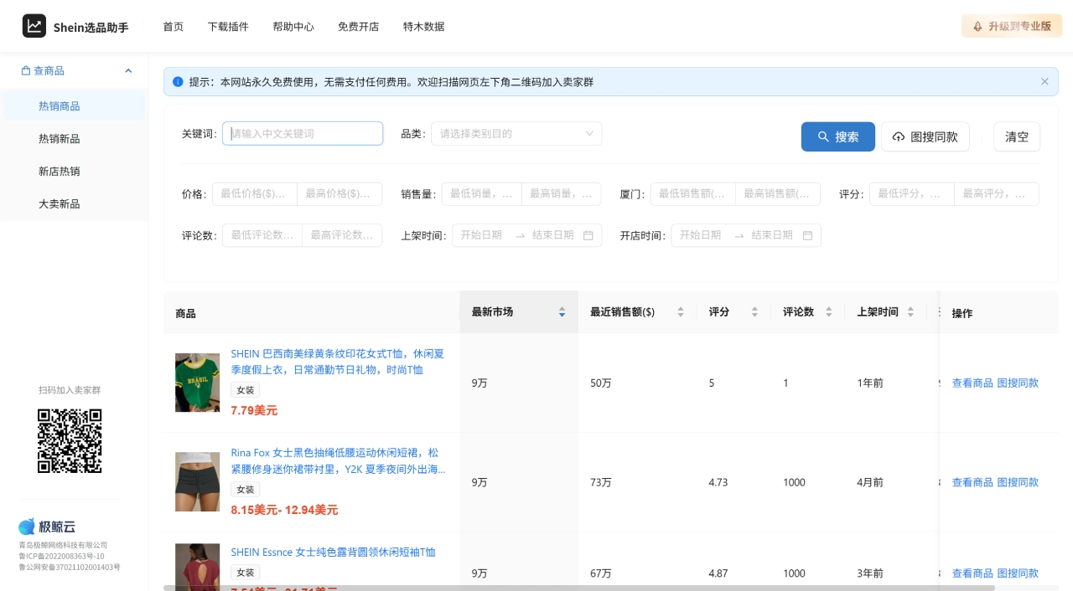Open the Brazil green T-shirt thumbnail
The image size is (1073, 591).
coord(197,383)
